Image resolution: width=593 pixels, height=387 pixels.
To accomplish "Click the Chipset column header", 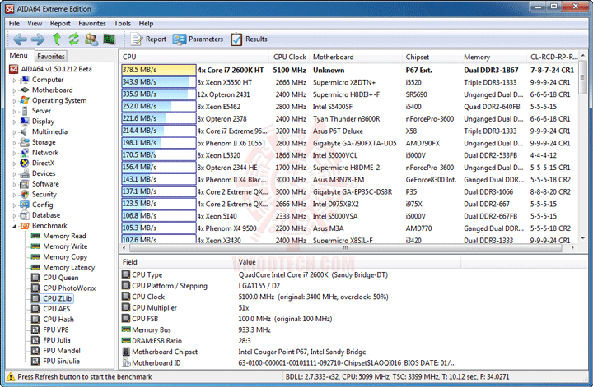I will pyautogui.click(x=417, y=57).
